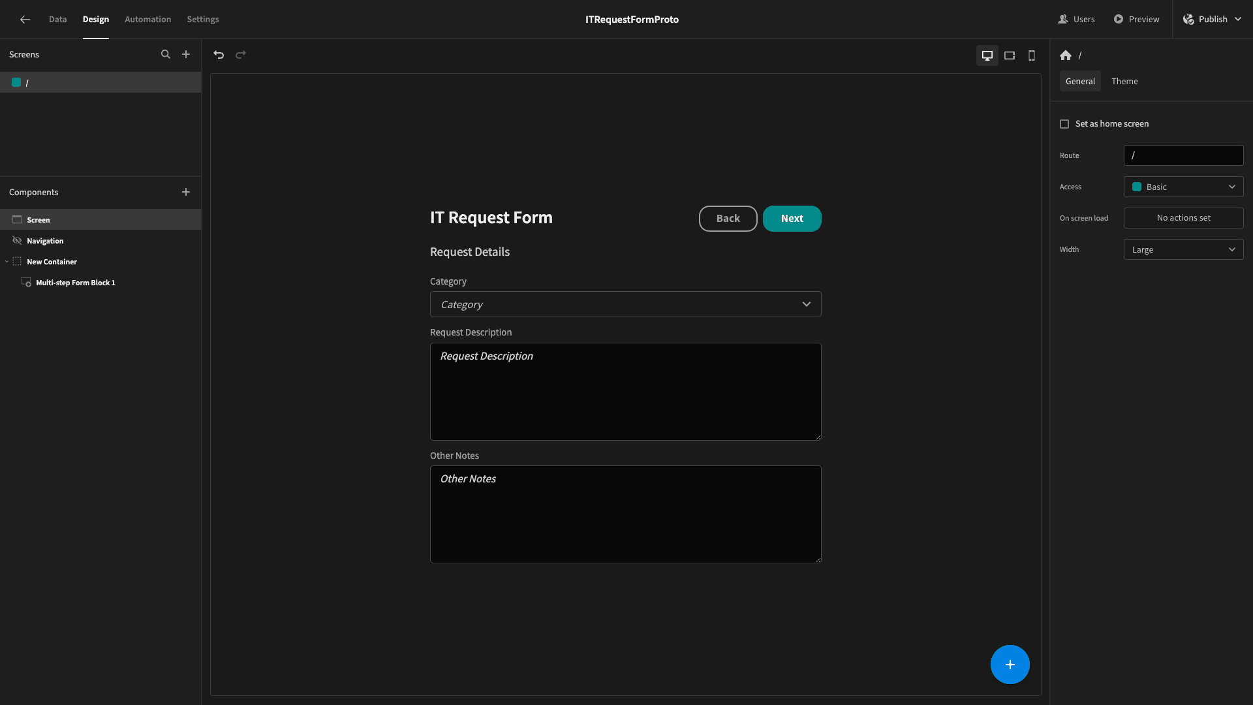This screenshot has width=1253, height=705.
Task: Click Preview to run the app
Action: tap(1137, 20)
